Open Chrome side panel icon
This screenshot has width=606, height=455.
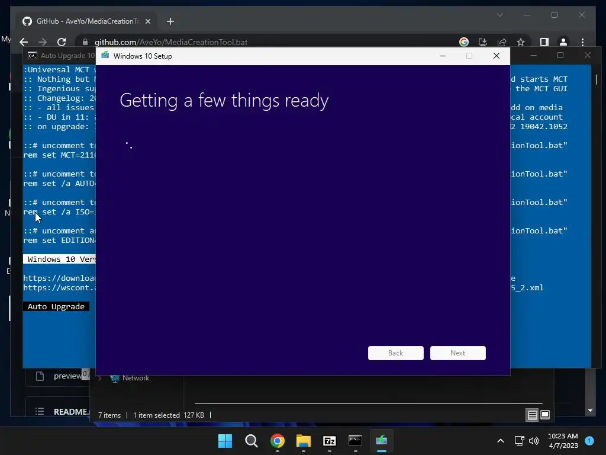point(544,42)
